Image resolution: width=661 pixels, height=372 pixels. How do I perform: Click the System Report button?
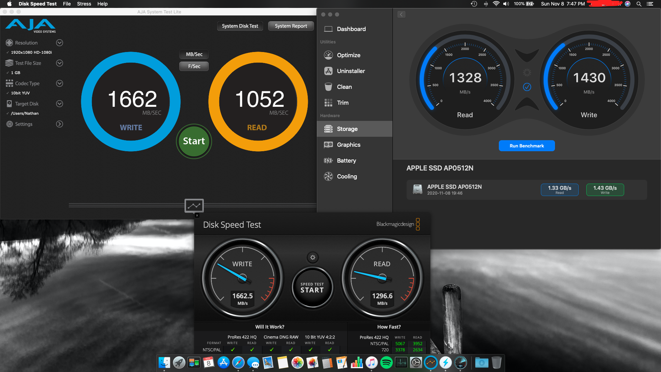click(291, 26)
